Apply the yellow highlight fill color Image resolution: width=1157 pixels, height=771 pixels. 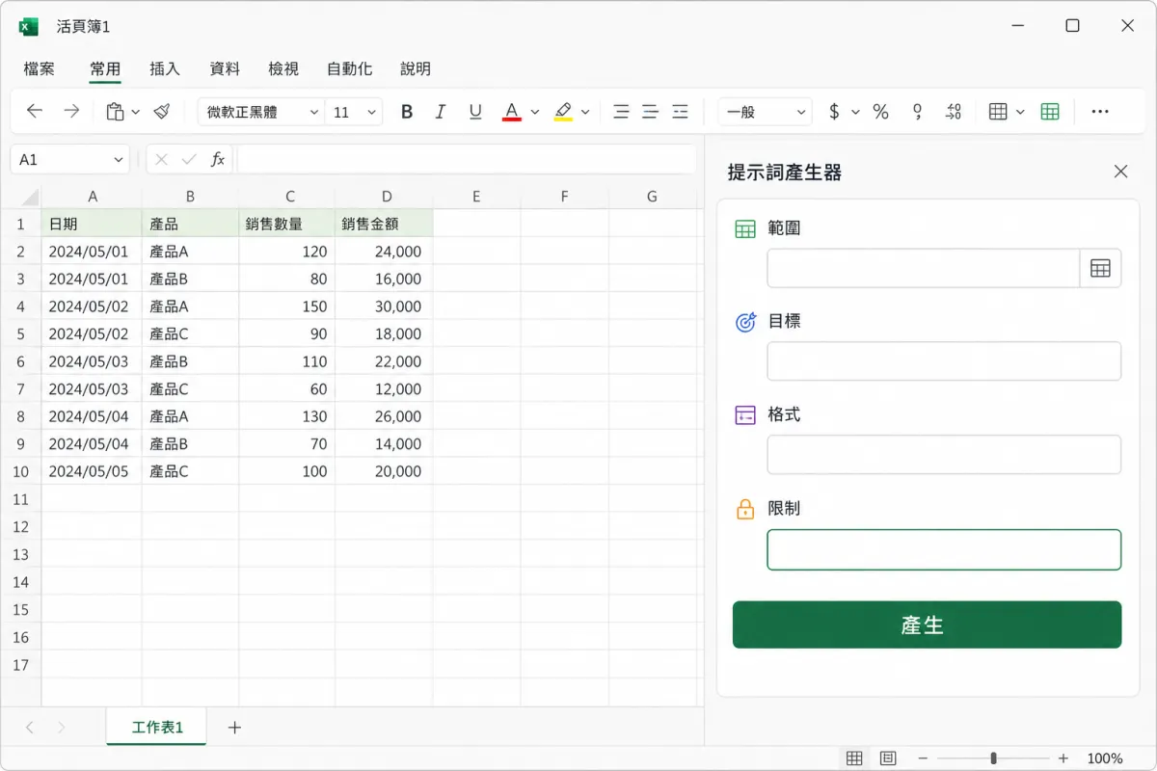(563, 112)
